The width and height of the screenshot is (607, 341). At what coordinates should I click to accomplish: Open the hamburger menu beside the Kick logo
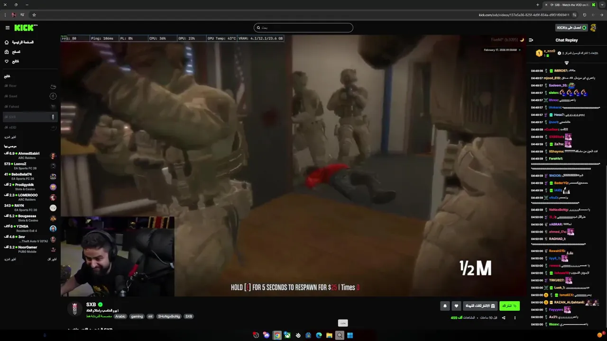(7, 27)
